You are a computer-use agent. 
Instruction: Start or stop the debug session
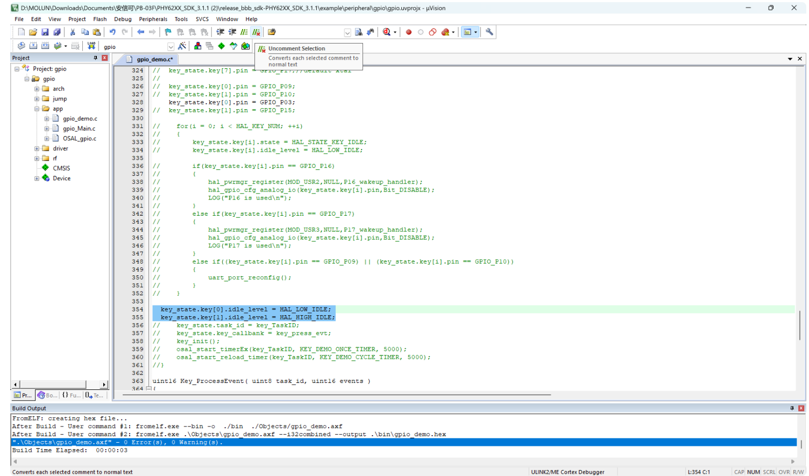pyautogui.click(x=386, y=32)
